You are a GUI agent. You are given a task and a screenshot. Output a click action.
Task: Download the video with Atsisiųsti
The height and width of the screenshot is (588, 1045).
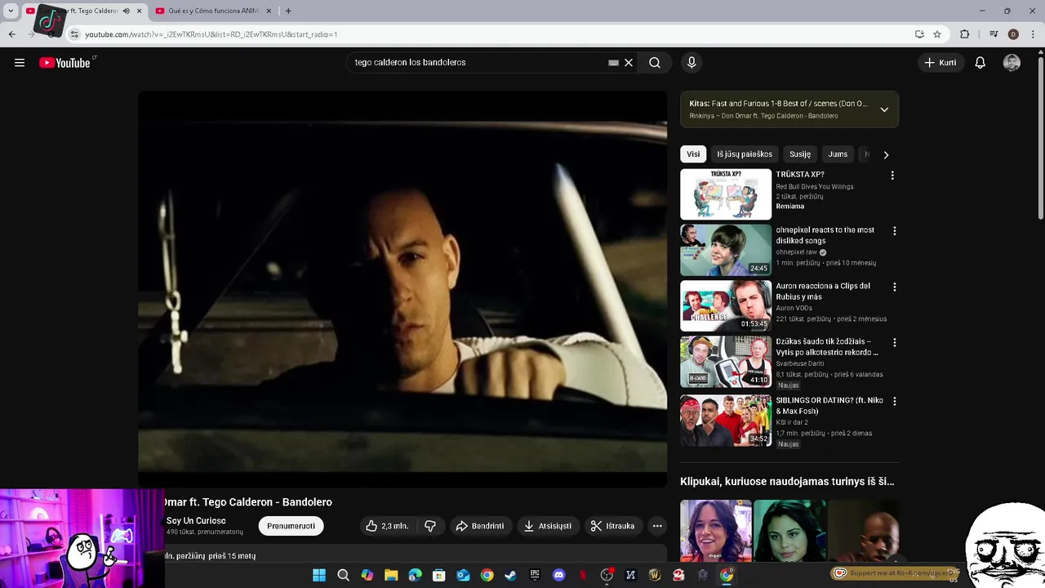(x=548, y=526)
